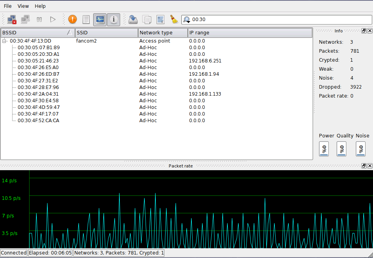
Task: Select client row 00:30:4F:52:CA:CA
Action: [38, 121]
